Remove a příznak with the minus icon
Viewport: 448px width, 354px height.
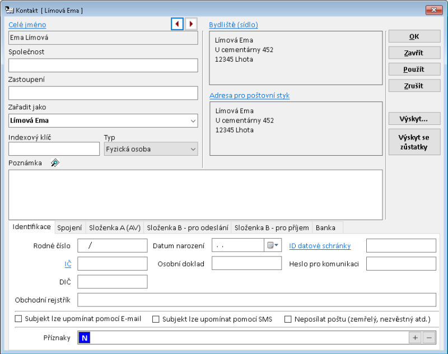[429, 338]
